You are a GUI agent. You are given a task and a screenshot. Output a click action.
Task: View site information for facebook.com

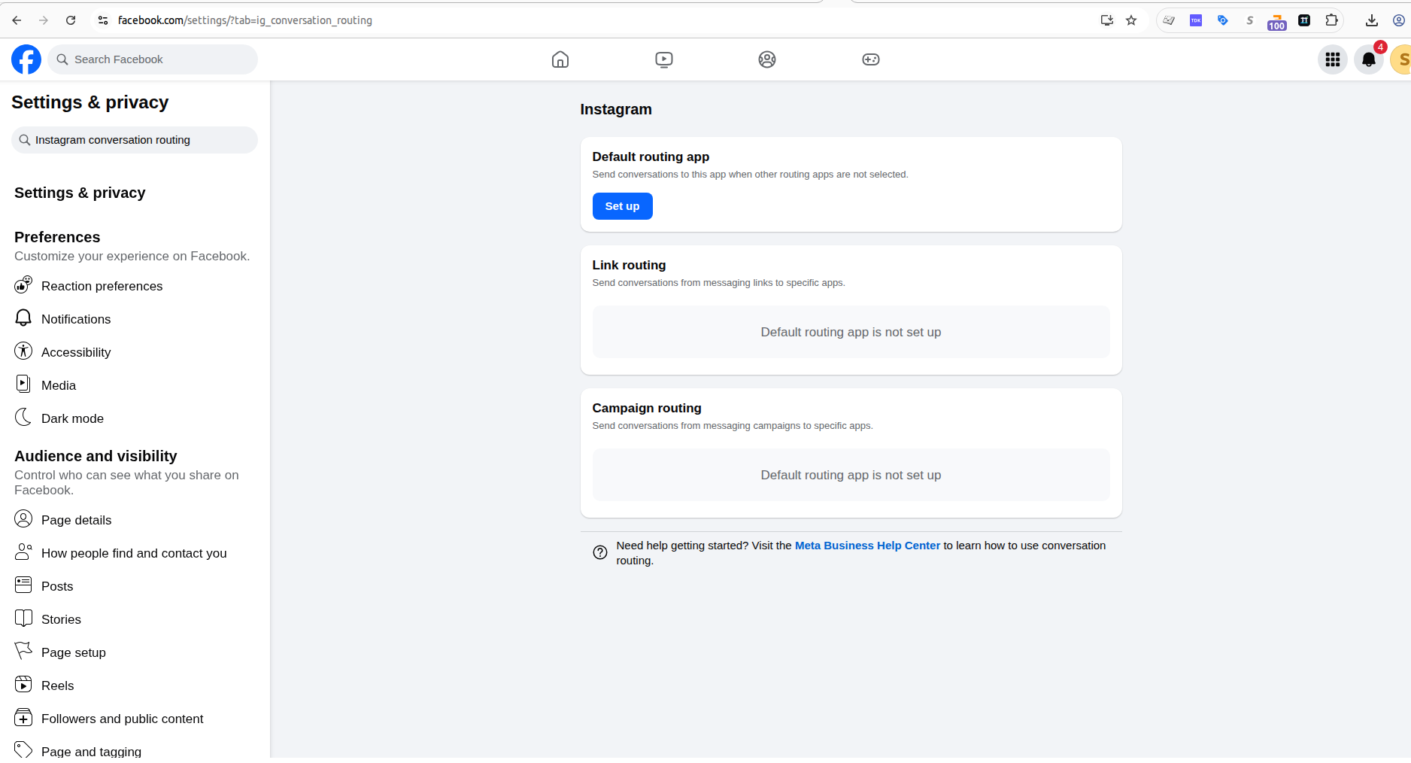click(x=103, y=20)
